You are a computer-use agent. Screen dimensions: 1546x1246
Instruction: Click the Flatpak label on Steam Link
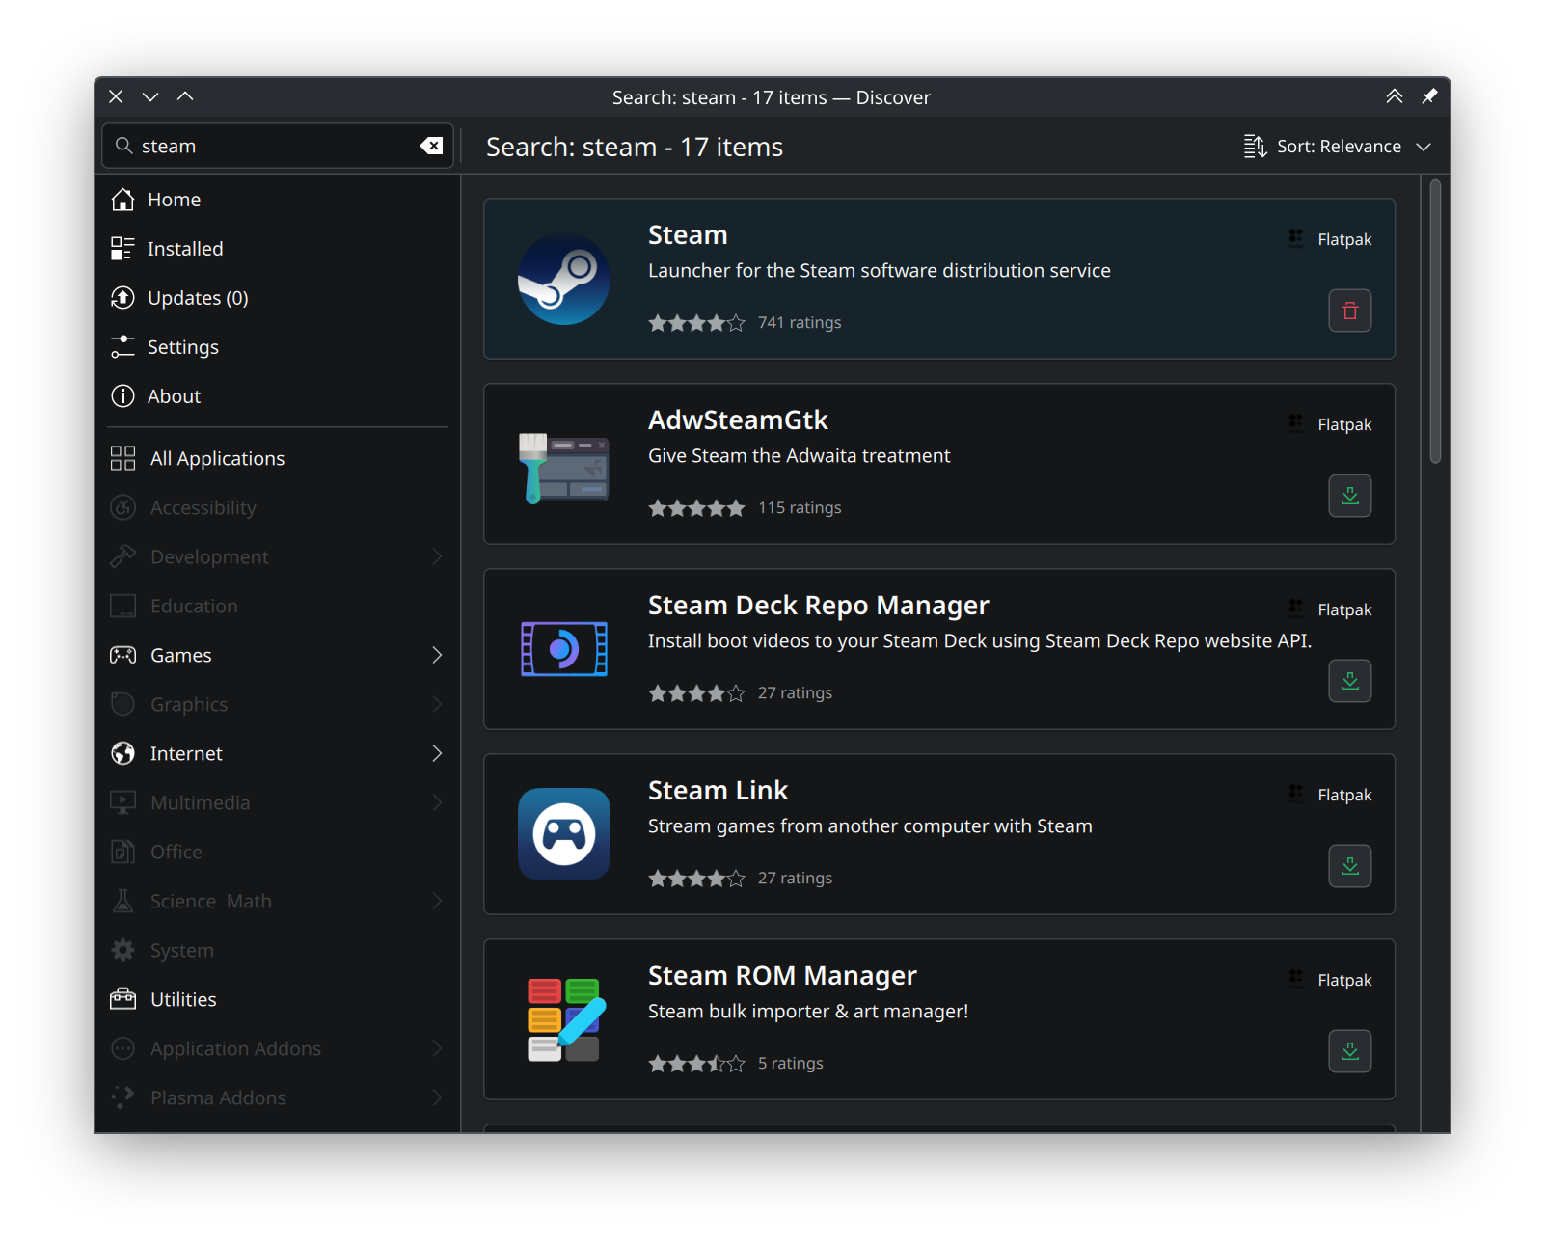(1344, 795)
